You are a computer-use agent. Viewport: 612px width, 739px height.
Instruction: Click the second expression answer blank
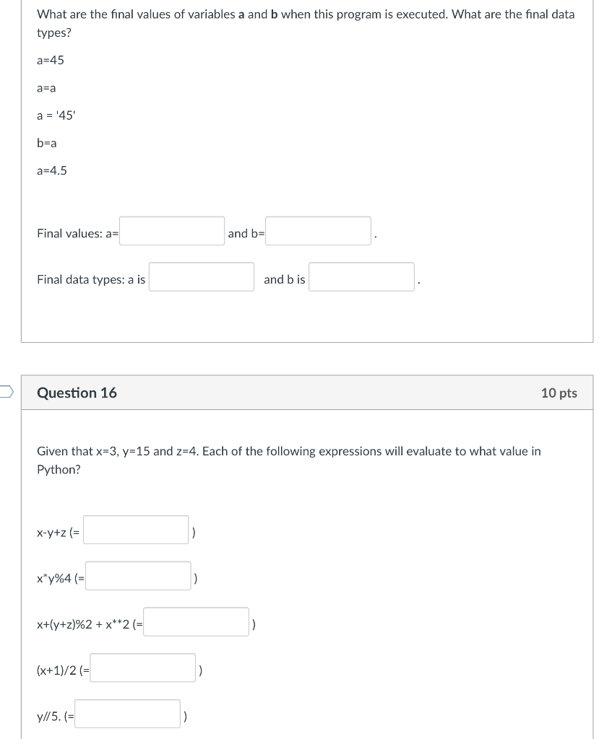click(x=137, y=575)
